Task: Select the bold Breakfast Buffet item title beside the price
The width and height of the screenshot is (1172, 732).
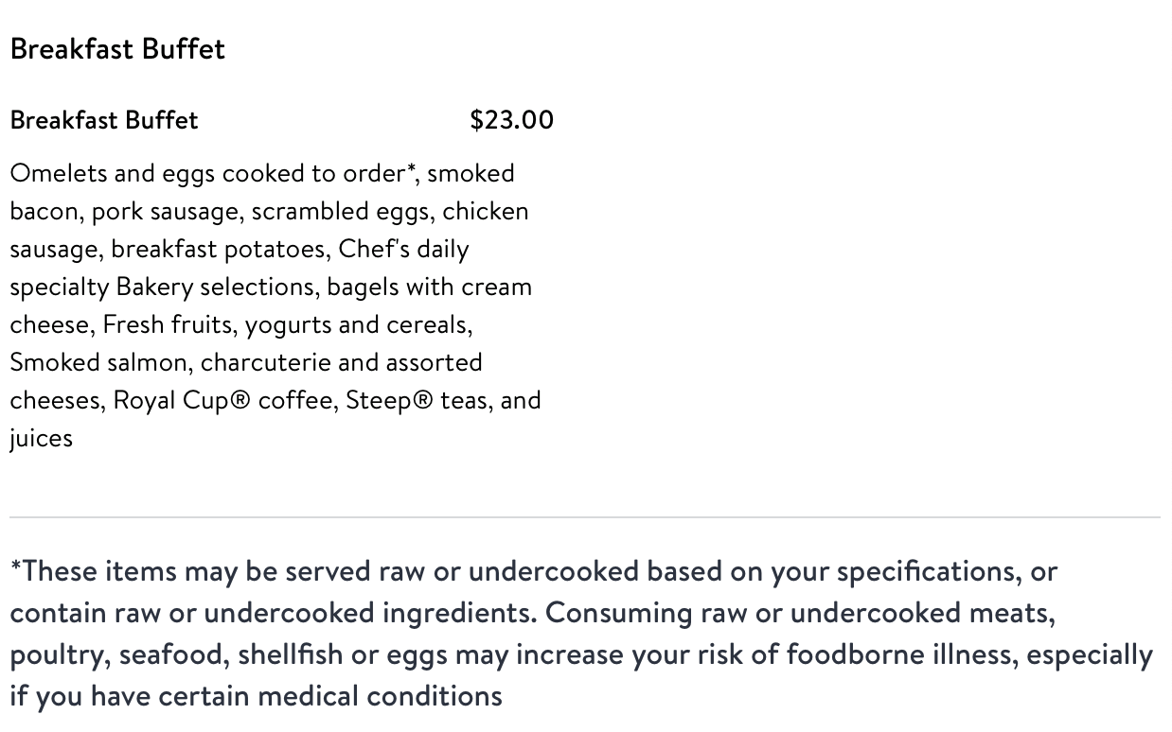Action: [x=104, y=120]
